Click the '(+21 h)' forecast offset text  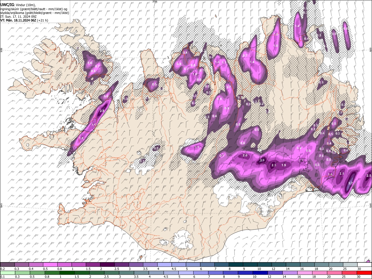(x=43, y=20)
